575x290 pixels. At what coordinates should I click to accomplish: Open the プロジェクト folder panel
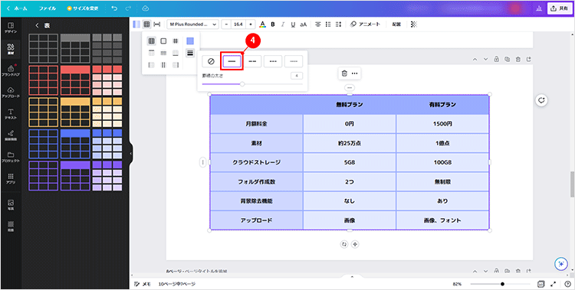click(11, 157)
